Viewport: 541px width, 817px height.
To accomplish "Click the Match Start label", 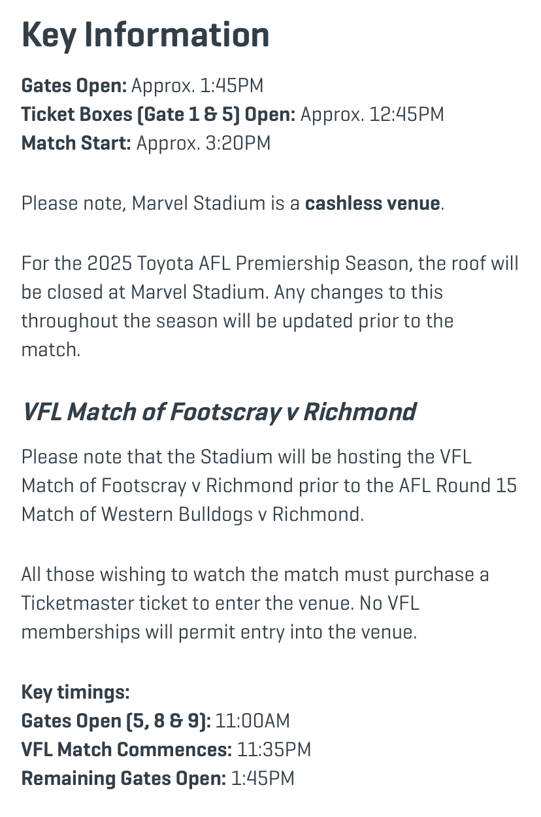I will coord(76,143).
